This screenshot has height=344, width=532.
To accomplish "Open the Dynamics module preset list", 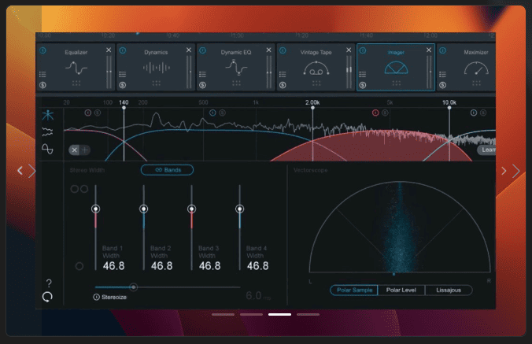I will click(123, 74).
